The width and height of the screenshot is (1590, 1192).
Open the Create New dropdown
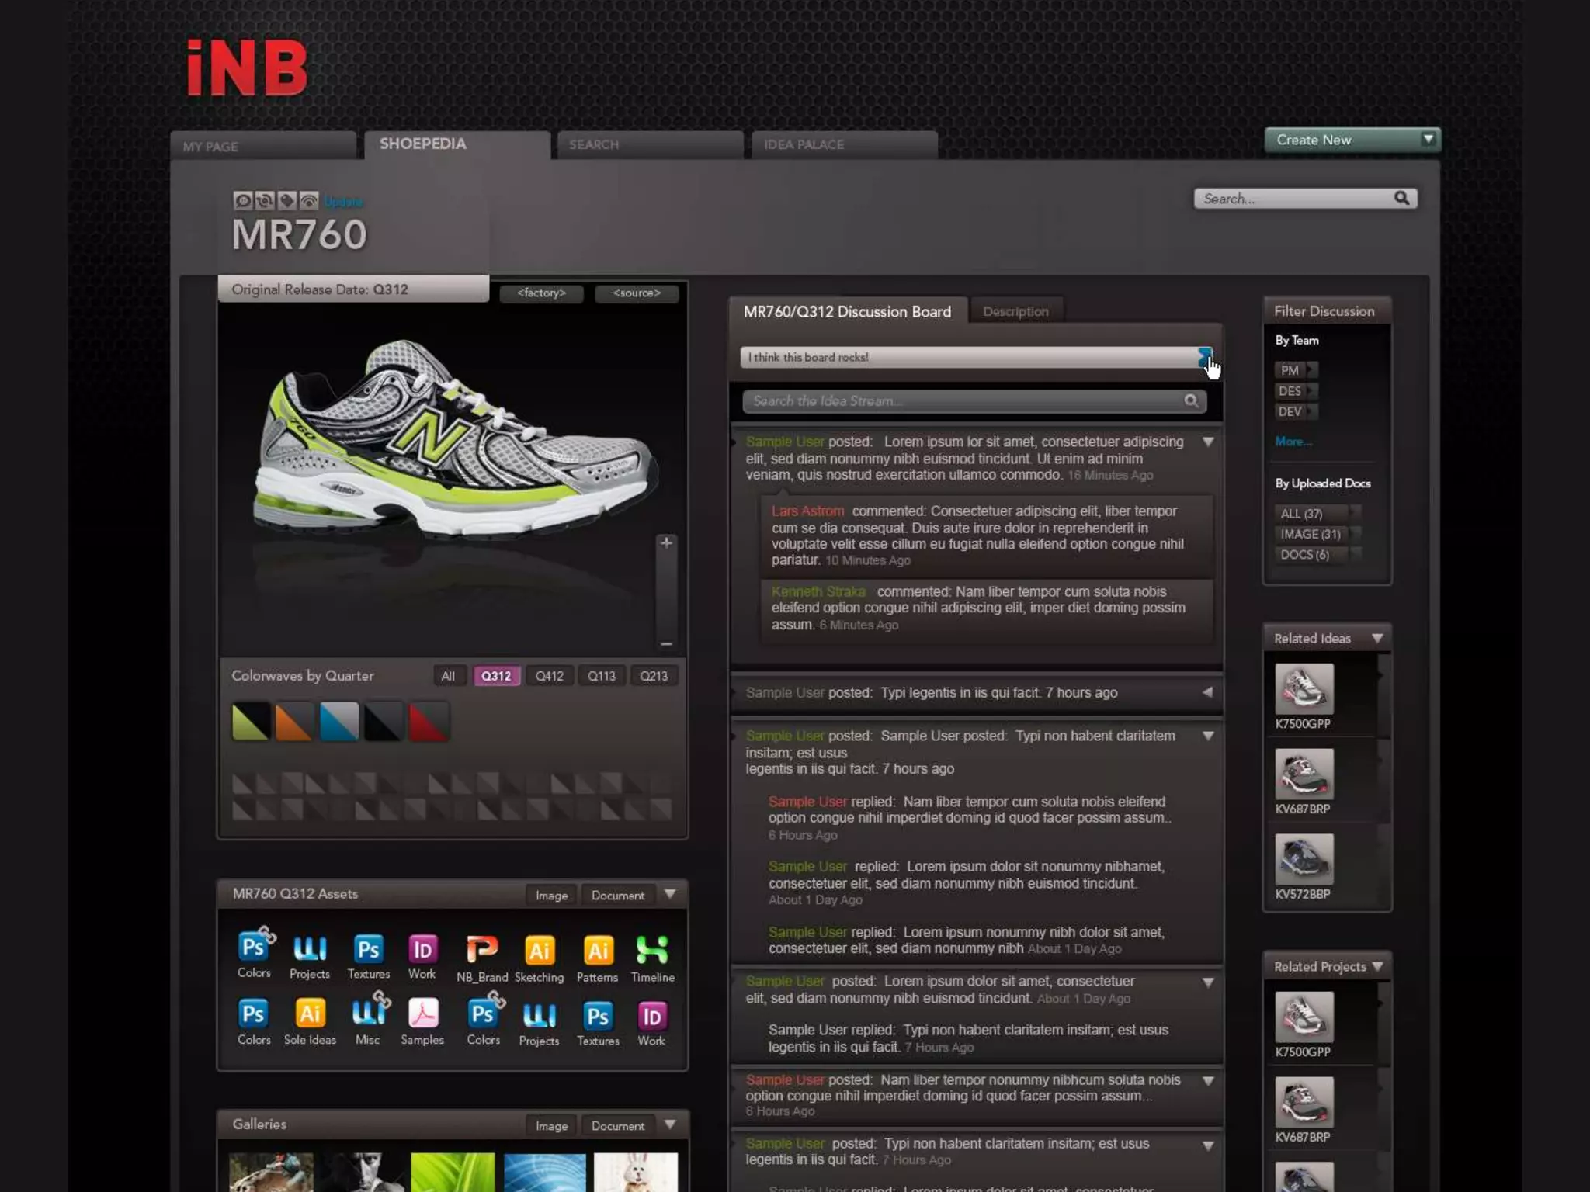point(1427,140)
